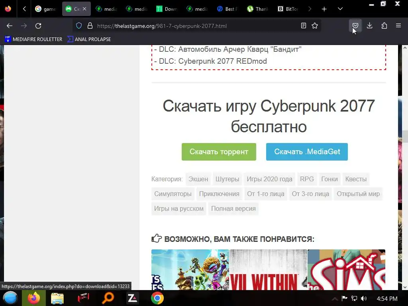The width and height of the screenshot is (408, 306).
Task: Open the Plants vs Zombies game thumbnail
Action: (x=190, y=270)
